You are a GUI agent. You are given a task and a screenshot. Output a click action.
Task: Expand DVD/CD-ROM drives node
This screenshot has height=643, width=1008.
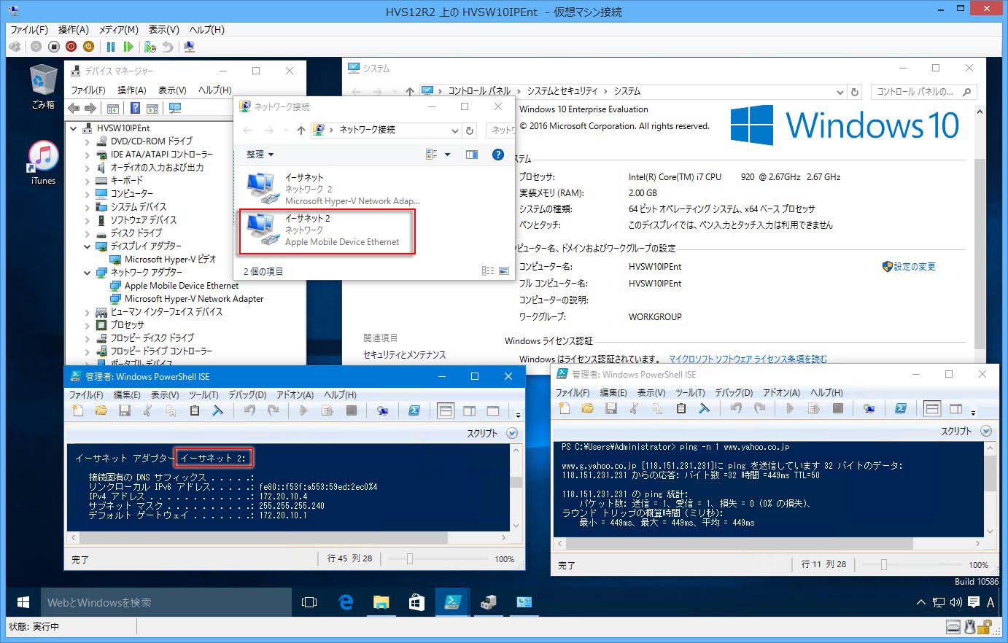tap(87, 141)
